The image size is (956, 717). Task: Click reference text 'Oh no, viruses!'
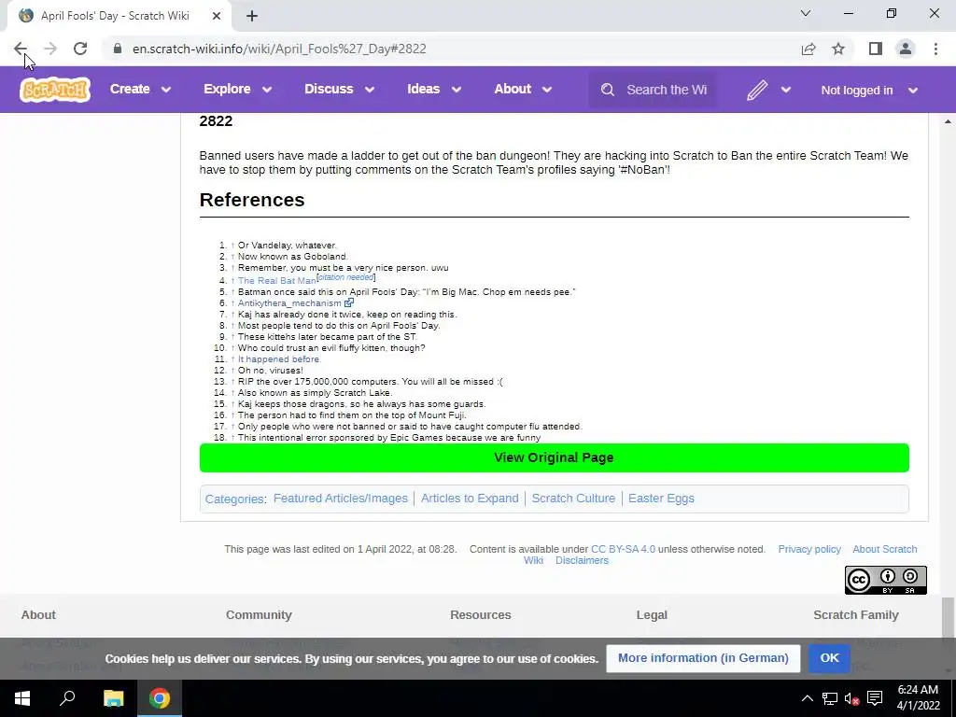270,370
